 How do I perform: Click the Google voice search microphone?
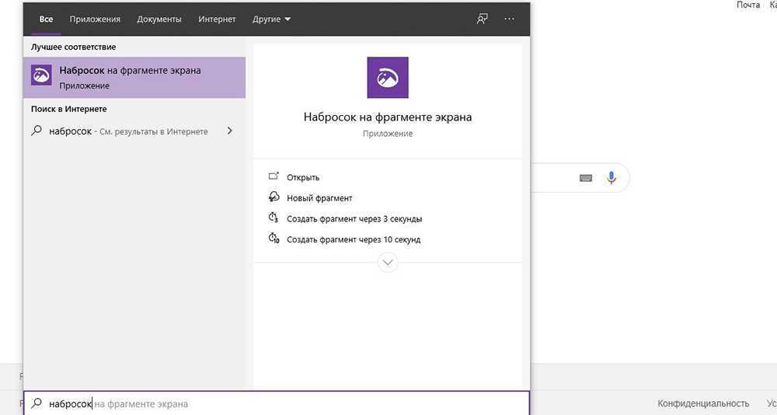point(611,178)
